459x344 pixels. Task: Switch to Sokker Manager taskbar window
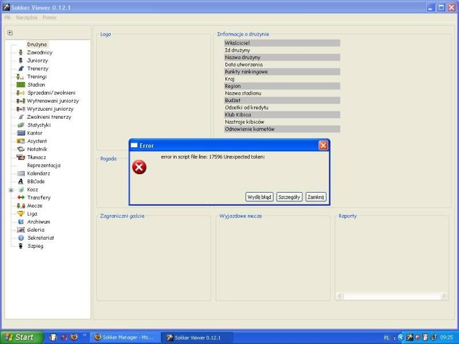coord(125,337)
